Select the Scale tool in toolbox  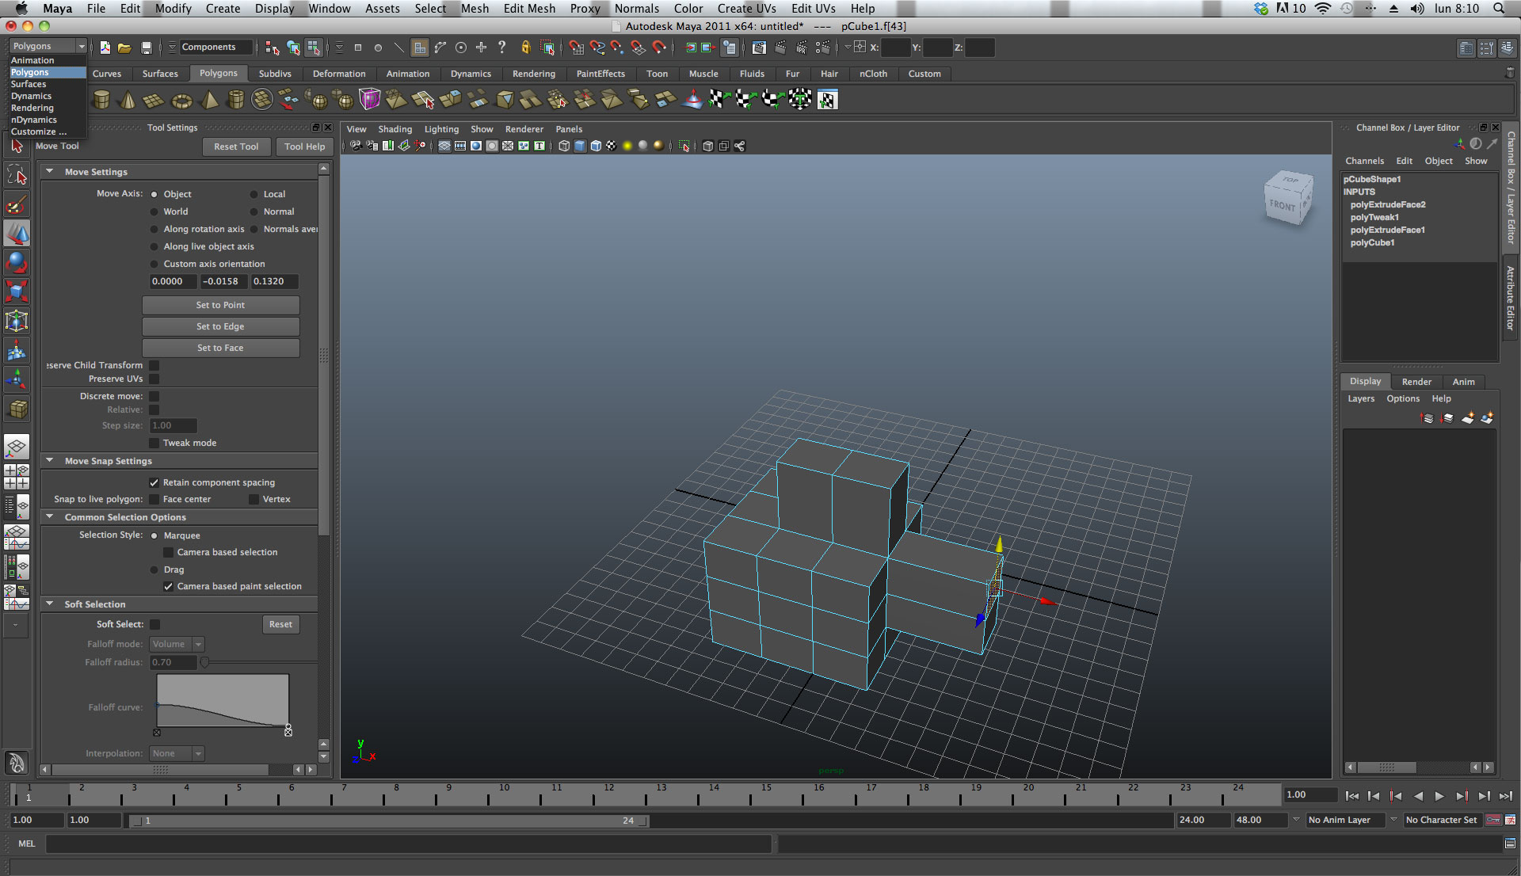tap(17, 291)
